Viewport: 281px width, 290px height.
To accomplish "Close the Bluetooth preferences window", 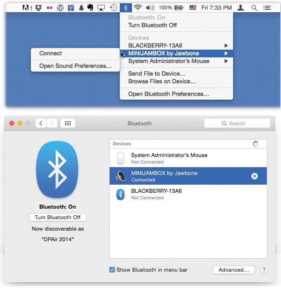I will pos(12,123).
